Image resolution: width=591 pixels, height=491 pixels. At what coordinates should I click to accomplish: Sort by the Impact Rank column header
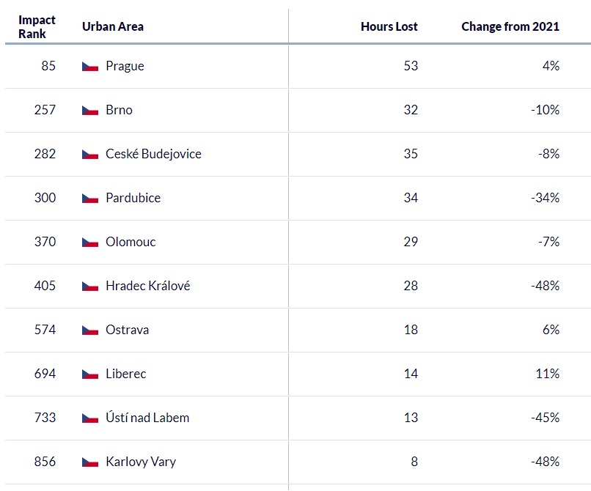pyautogui.click(x=37, y=27)
